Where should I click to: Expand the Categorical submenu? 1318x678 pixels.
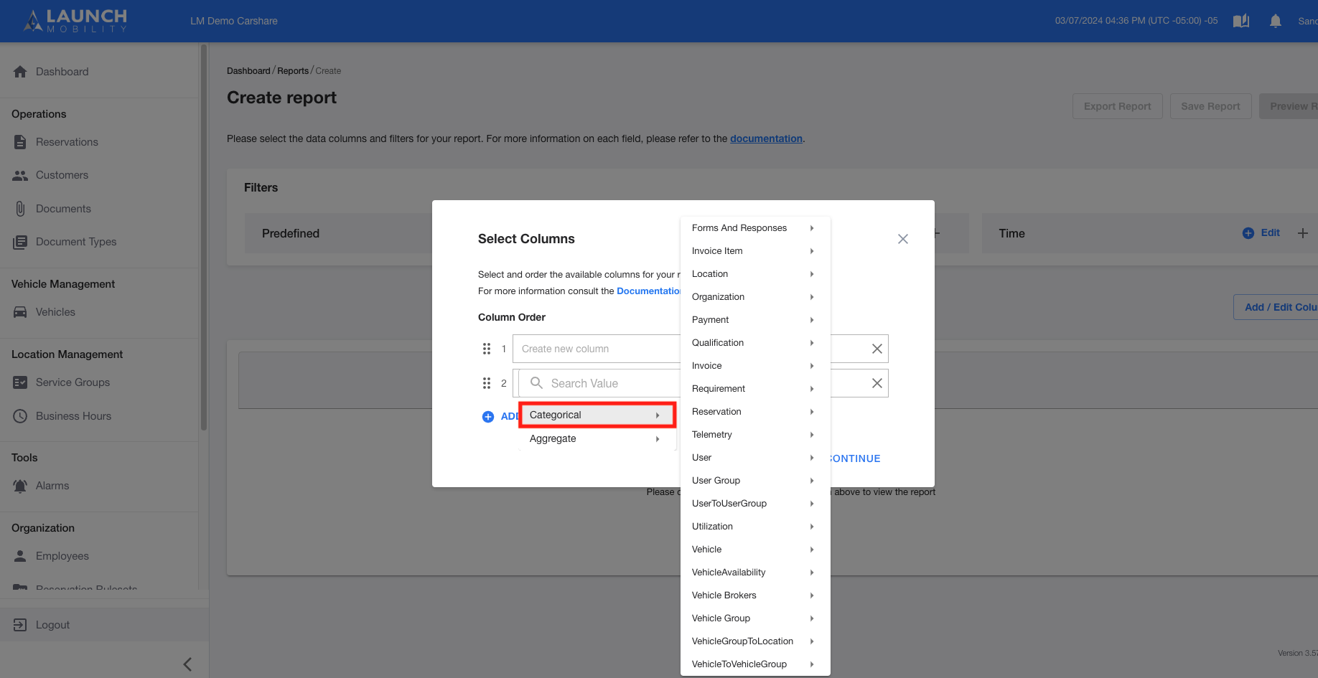click(x=597, y=415)
